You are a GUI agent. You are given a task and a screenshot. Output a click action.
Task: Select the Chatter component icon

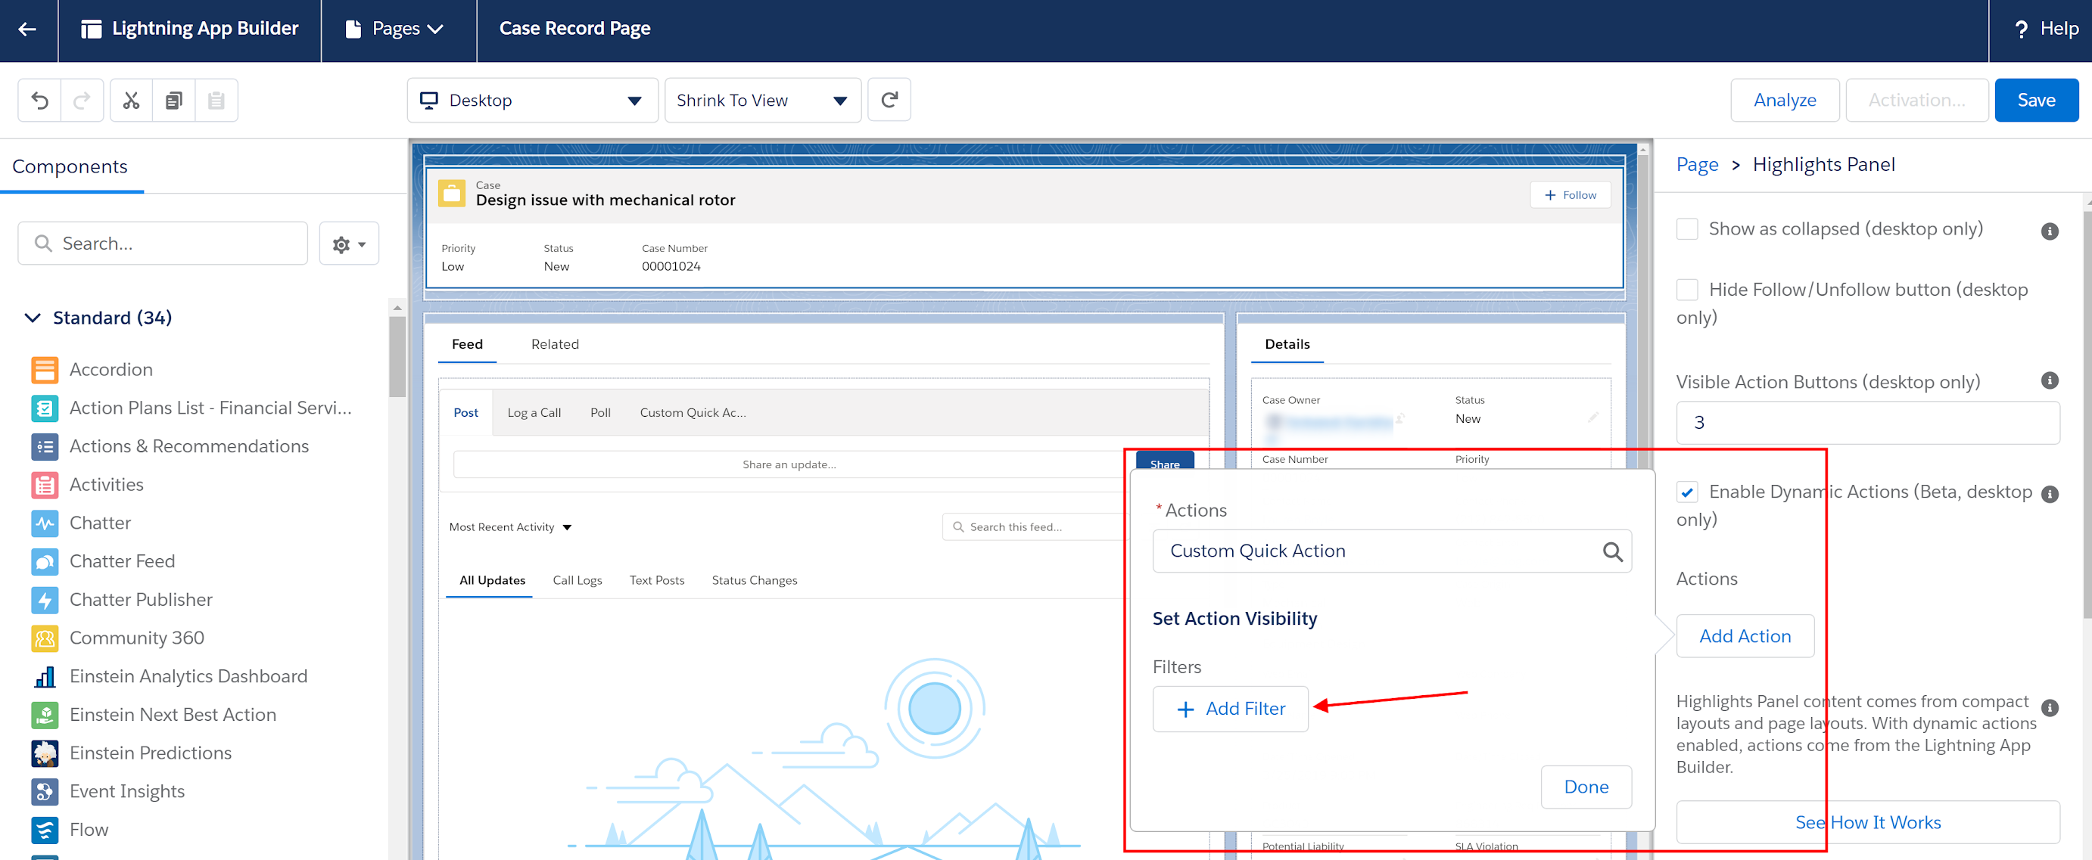[44, 523]
